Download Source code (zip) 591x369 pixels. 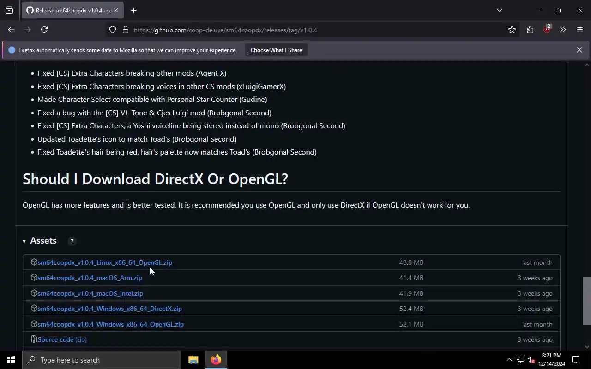click(x=62, y=339)
